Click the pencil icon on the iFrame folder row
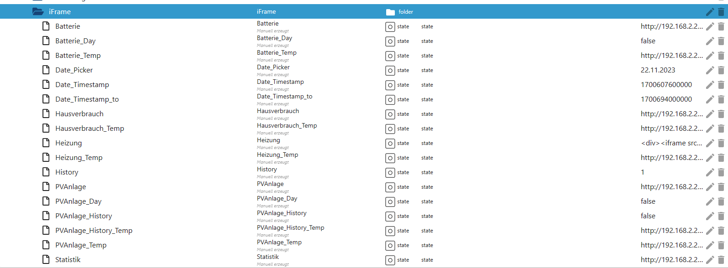Viewport: 728px width, 268px height. (710, 12)
